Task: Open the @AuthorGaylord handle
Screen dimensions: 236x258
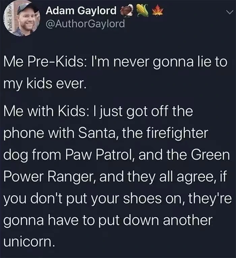Action: coord(85,24)
